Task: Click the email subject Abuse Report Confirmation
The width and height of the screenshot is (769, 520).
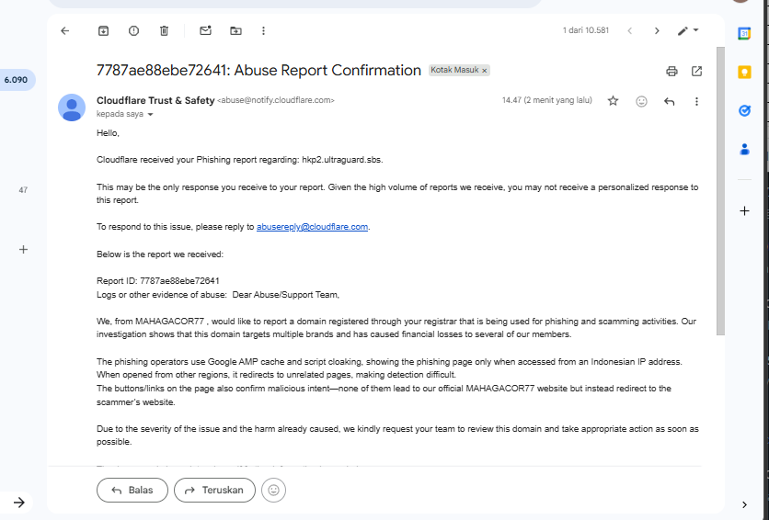Action: [258, 71]
